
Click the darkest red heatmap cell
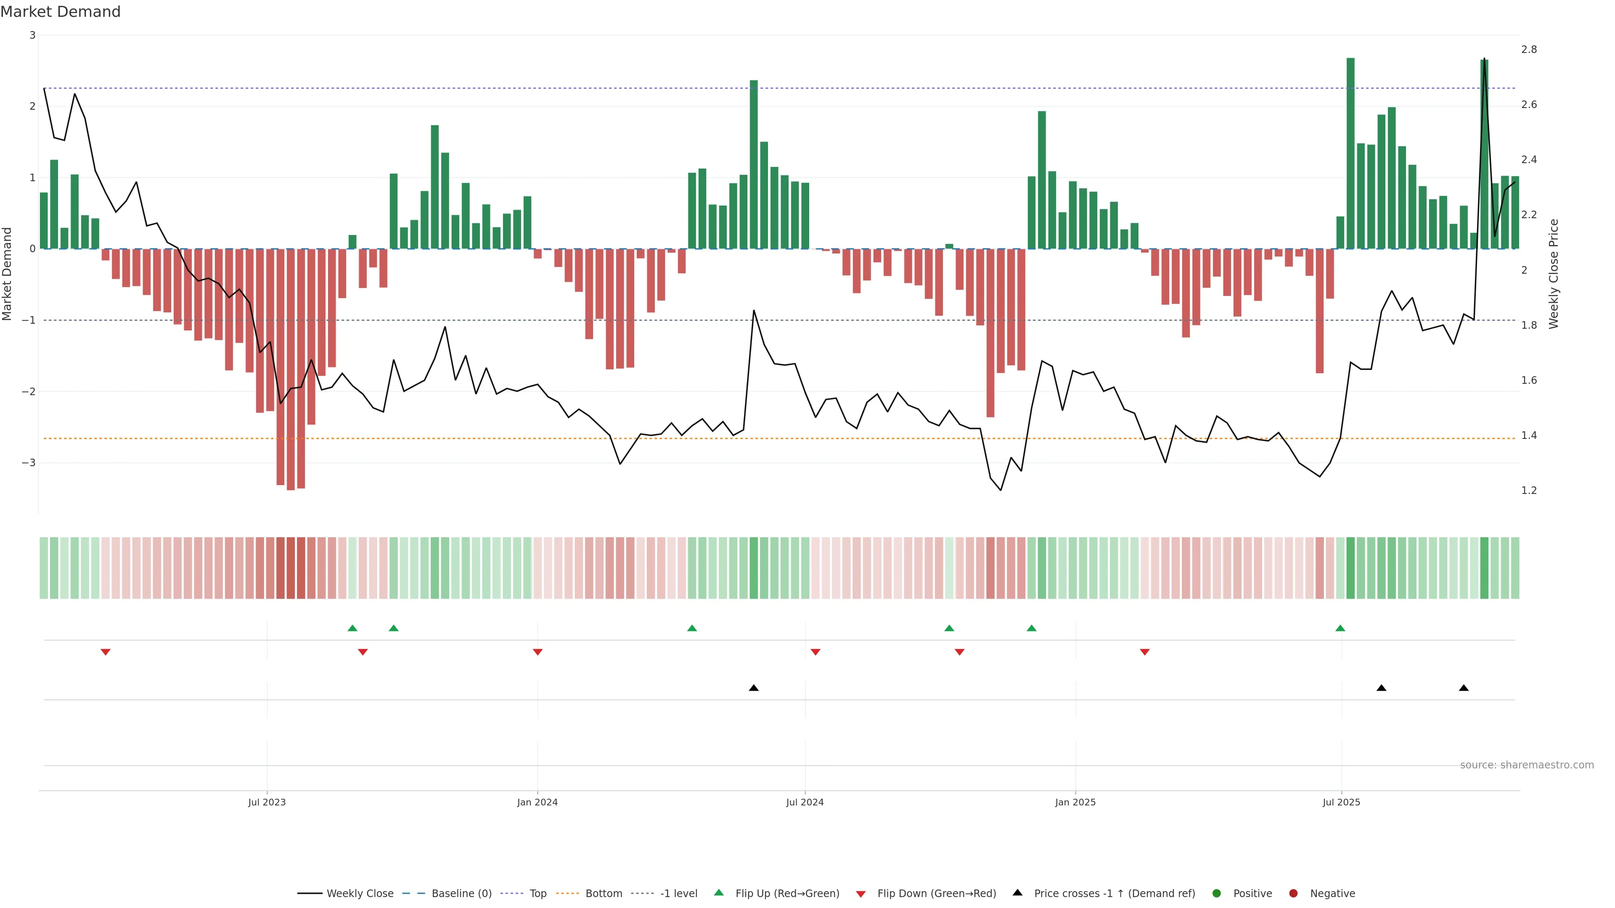click(x=291, y=568)
